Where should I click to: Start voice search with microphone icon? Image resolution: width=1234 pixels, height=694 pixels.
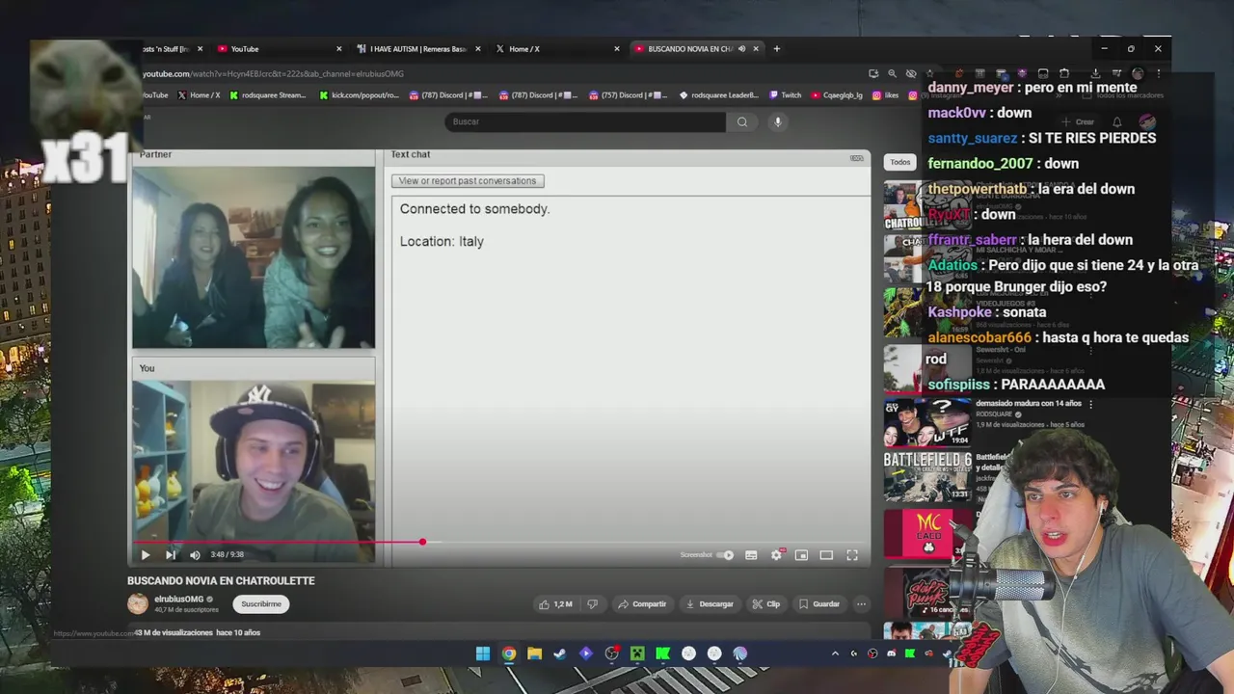[778, 121]
